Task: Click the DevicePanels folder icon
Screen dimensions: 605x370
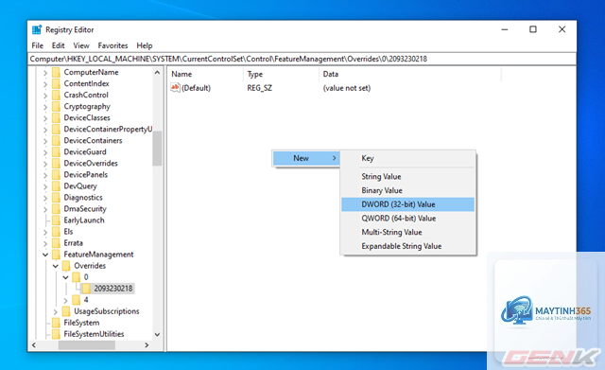Action: [56, 175]
